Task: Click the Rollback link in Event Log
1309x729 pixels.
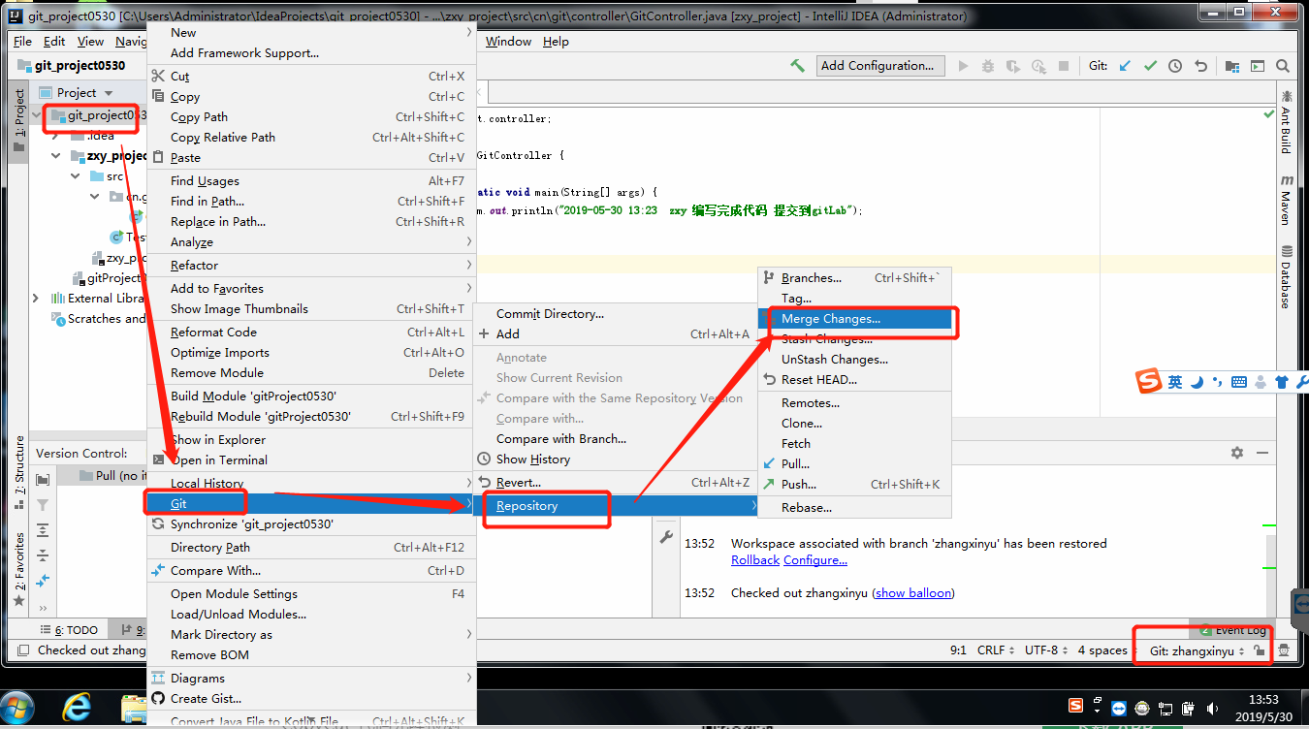Action: pyautogui.click(x=755, y=559)
